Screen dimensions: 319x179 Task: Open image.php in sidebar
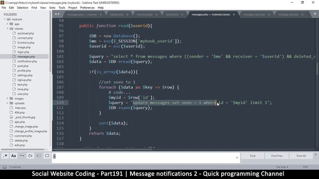point(24,47)
